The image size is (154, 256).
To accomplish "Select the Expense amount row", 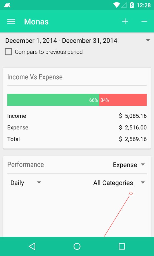I will pos(77,127).
